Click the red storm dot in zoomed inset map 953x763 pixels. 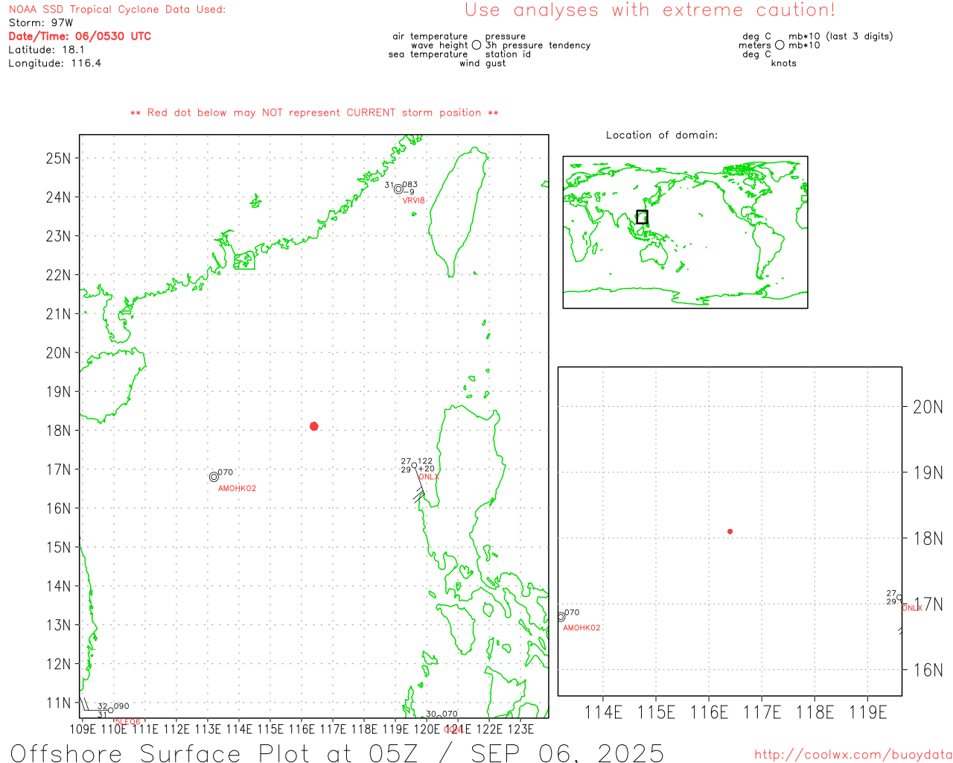[730, 531]
